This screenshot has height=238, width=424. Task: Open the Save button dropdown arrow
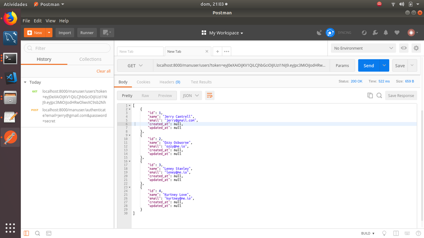click(412, 65)
